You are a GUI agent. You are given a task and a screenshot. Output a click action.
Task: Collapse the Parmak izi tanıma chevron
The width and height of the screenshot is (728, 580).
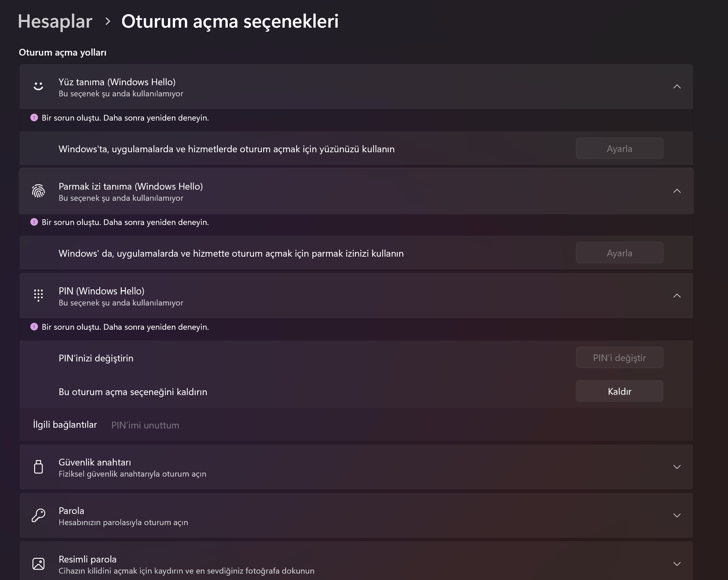pos(677,191)
